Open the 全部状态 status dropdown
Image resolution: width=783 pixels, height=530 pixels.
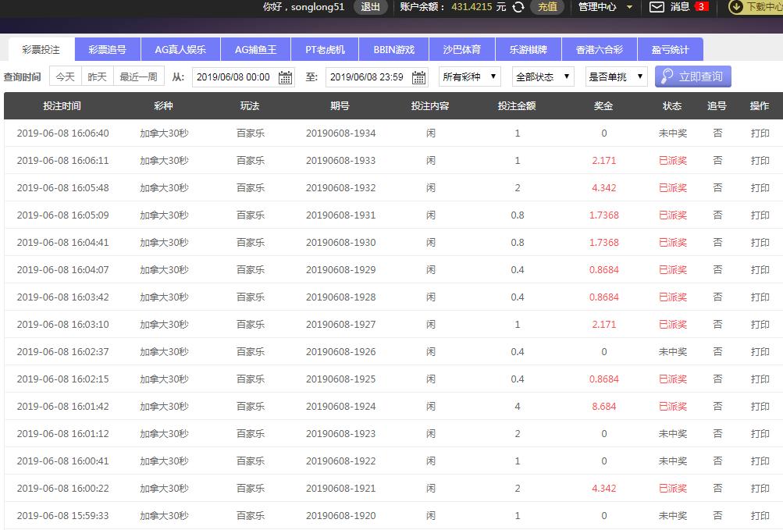(543, 77)
